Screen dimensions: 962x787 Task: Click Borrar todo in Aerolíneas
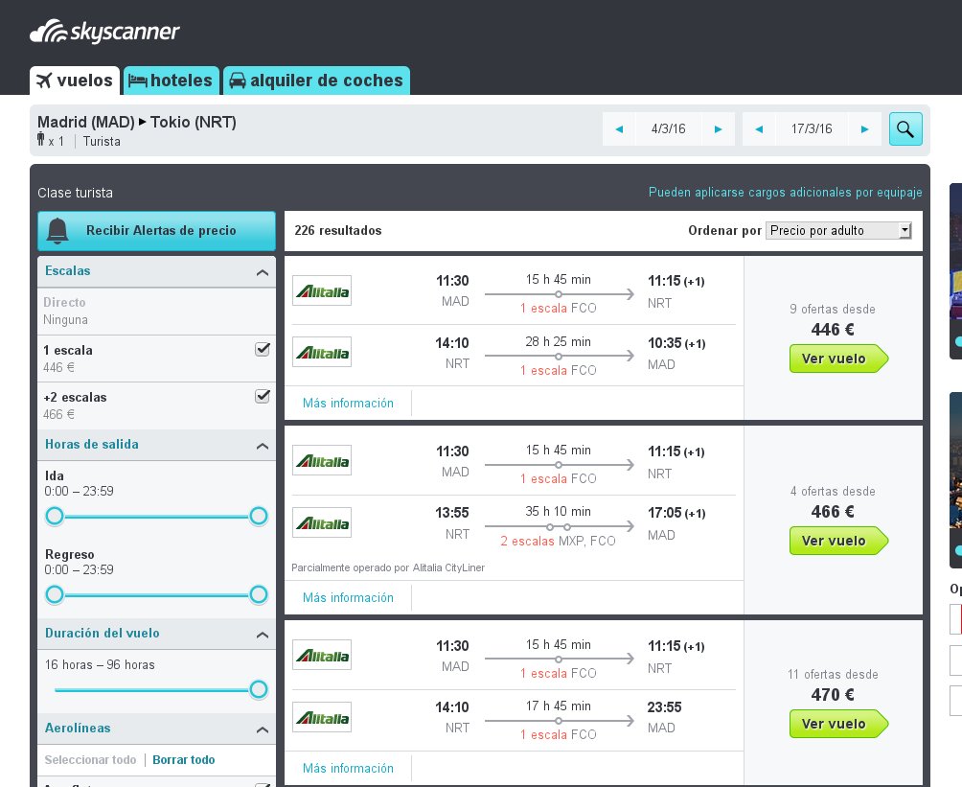pyautogui.click(x=183, y=760)
